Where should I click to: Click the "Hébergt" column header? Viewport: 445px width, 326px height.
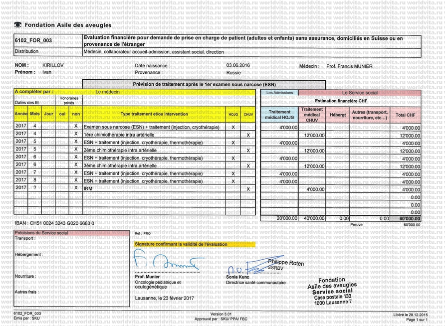(x=338, y=115)
